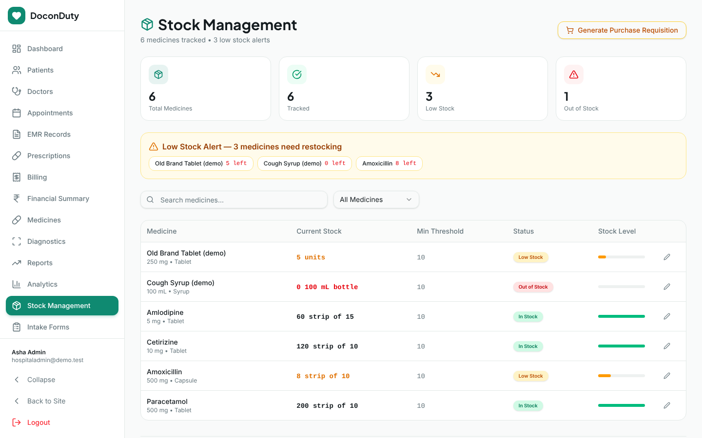Screen dimensions: 702x438
Task: Click Paracetamol edit pencil icon
Action: pyautogui.click(x=667, y=405)
